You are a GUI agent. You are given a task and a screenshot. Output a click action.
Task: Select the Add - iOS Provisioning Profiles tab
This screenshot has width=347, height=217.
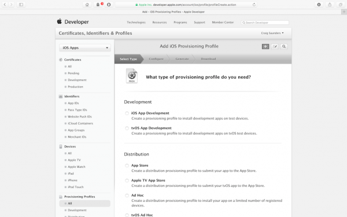pyautogui.click(x=173, y=12)
